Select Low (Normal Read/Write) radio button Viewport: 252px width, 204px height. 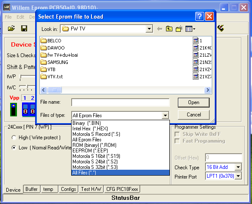14,148
